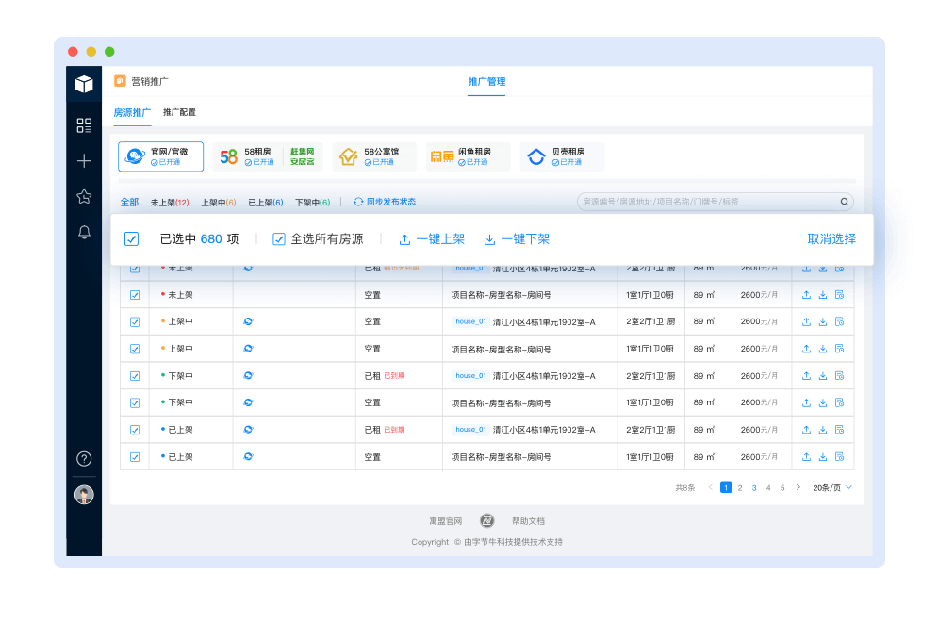Filter by 下架中(6) status
Image resolution: width=938 pixels, height=622 pixels.
(x=312, y=202)
